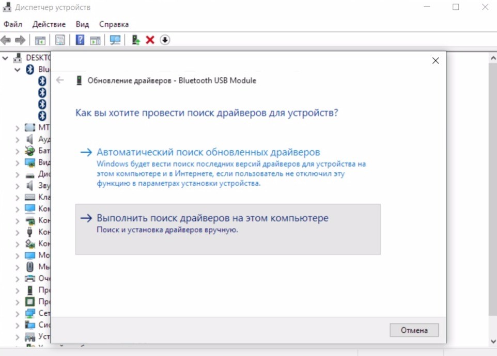The height and width of the screenshot is (356, 497).
Task: Click the Device Manager title bar app icon
Action: tap(7, 7)
